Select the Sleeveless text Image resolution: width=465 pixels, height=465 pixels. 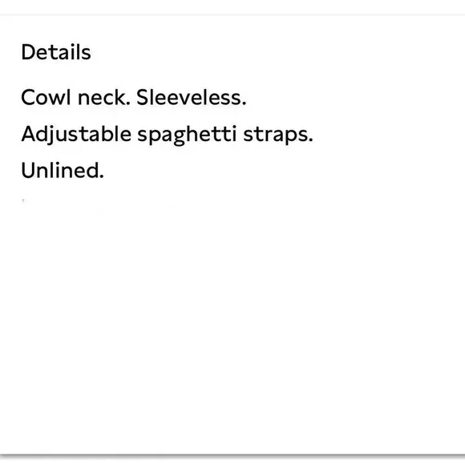pyautogui.click(x=192, y=97)
